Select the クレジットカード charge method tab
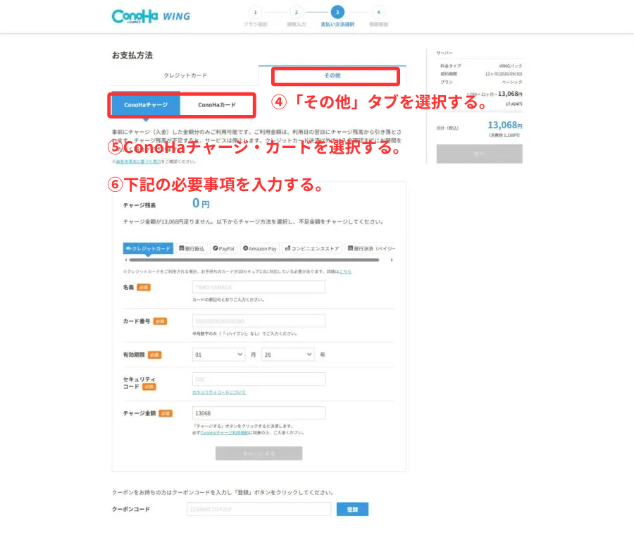 [x=148, y=248]
